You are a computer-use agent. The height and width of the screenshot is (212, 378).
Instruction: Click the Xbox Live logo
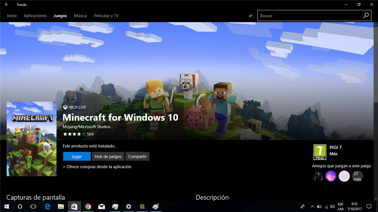pos(75,107)
